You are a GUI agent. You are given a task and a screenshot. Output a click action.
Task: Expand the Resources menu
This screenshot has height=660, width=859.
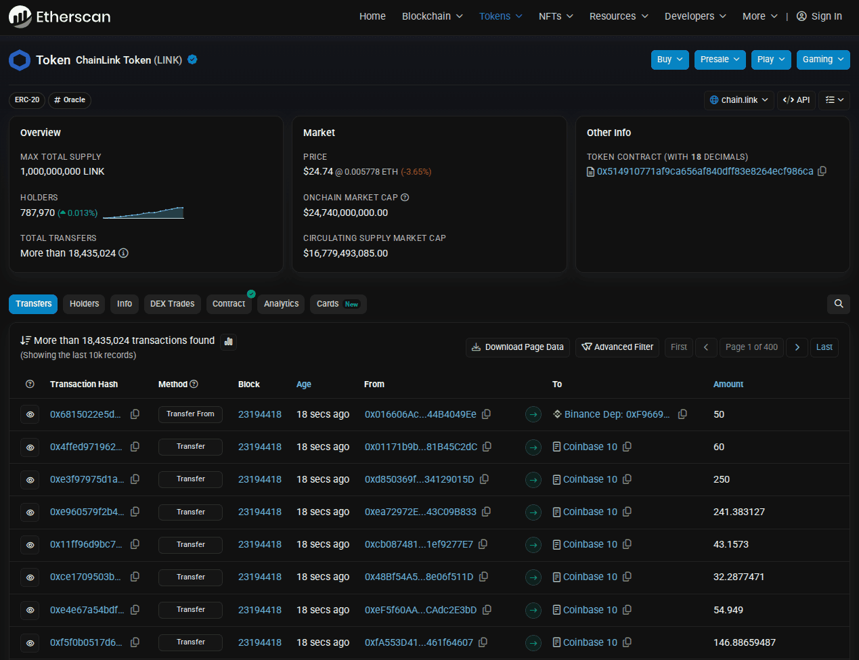(x=619, y=16)
